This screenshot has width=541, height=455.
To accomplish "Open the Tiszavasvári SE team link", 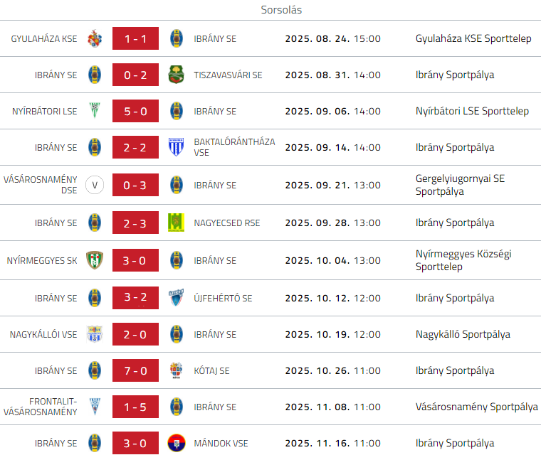I will tap(228, 75).
